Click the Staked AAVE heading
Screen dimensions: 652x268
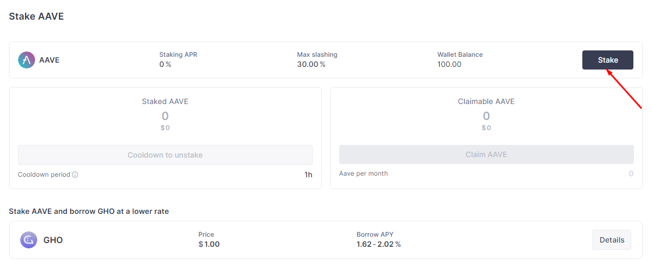165,101
